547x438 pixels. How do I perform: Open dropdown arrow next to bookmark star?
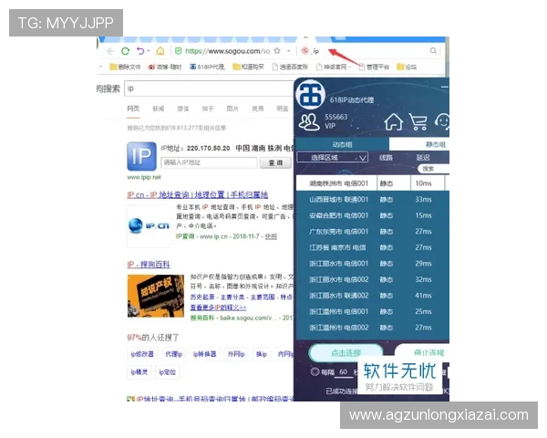tap(289, 51)
